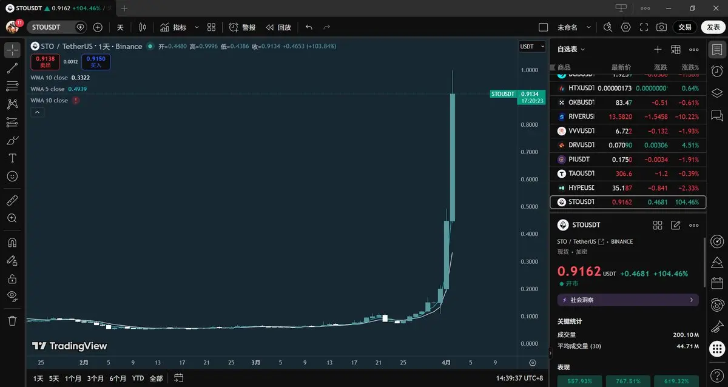Click the blue 买入 buy button

tap(96, 61)
